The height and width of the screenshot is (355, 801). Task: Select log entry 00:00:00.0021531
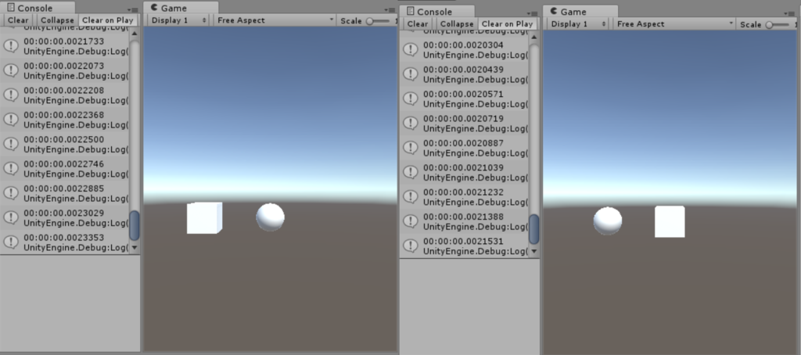[x=465, y=246]
